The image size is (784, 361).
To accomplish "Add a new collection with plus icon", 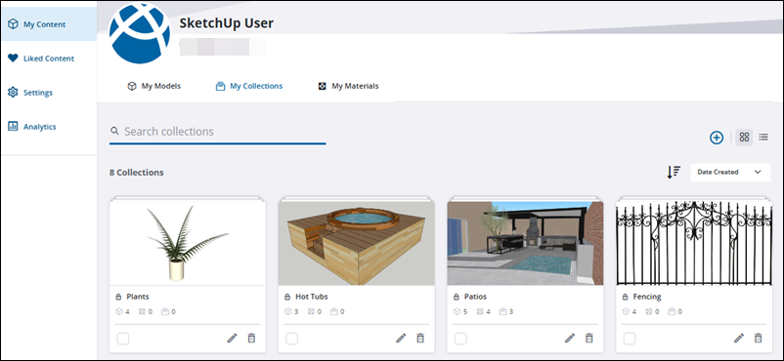I will point(717,138).
